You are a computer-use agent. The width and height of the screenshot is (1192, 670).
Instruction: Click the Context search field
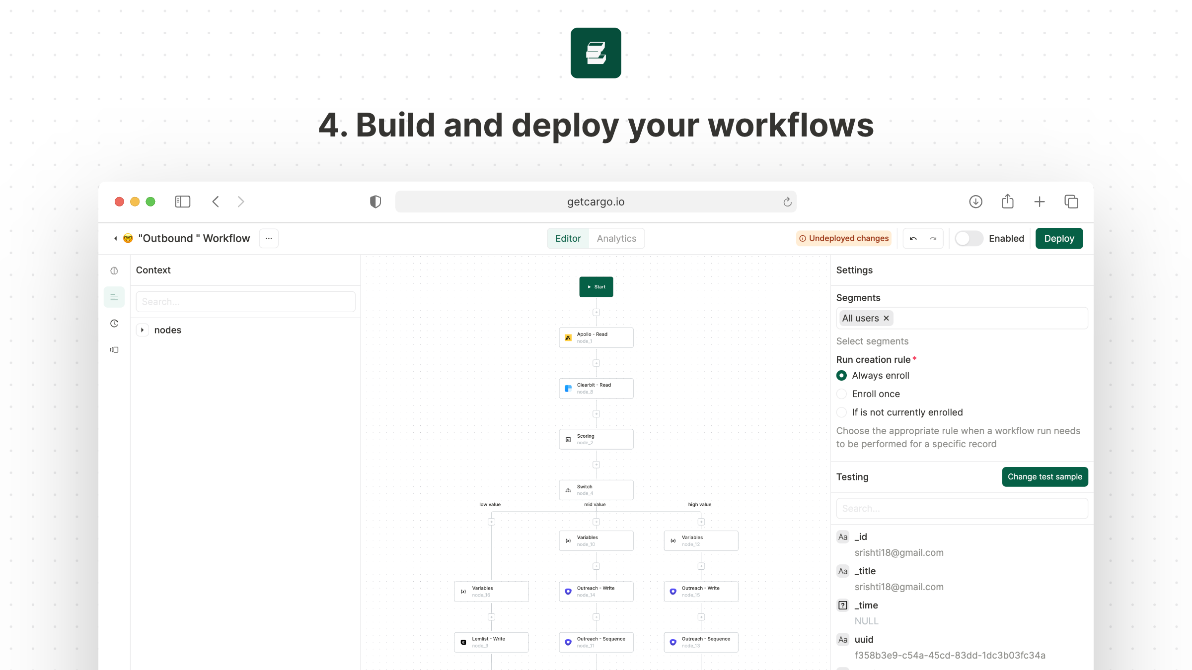point(245,302)
